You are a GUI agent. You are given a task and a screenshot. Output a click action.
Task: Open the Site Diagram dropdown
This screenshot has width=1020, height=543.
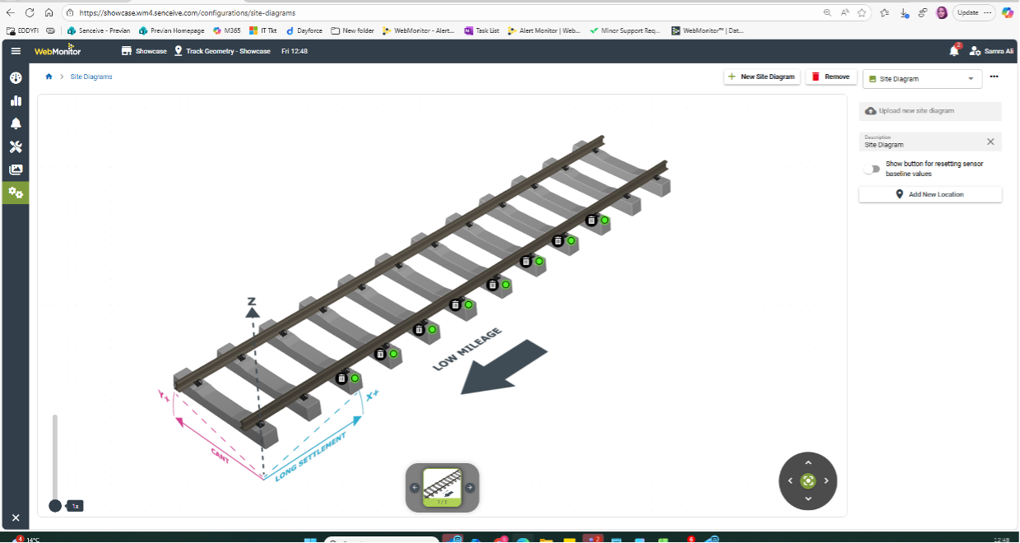click(x=922, y=79)
